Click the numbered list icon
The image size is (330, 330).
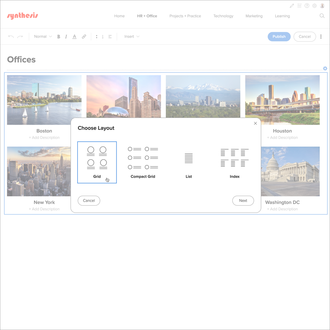point(103,36)
